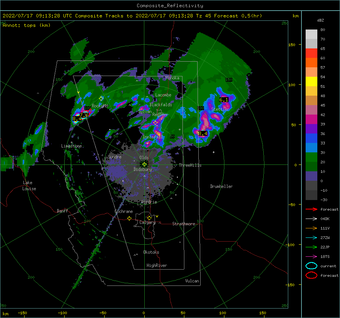Click the 7.6 storm top label near RockyMH
The width and height of the screenshot is (340, 318).
(84, 115)
